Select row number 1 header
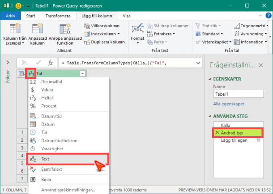 (x=22, y=132)
